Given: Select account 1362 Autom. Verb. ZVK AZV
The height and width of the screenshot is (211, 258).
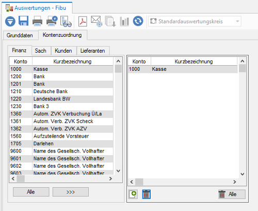Looking at the screenshot, I should click(x=61, y=129).
